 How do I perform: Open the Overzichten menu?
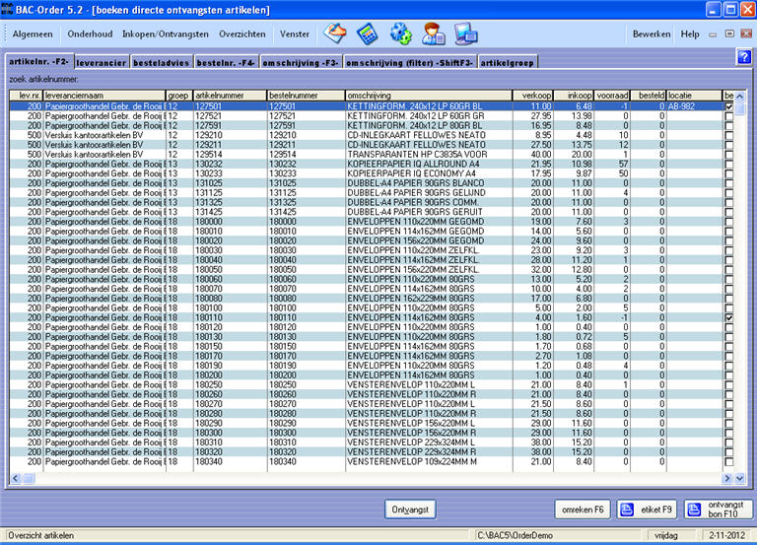pos(242,34)
